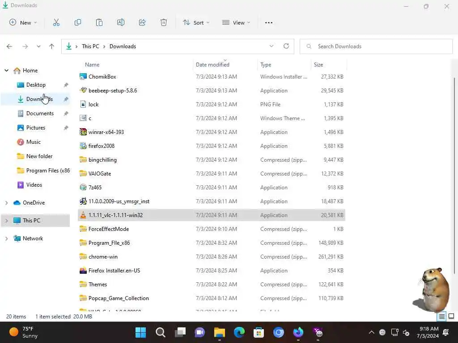Open Microsoft Store from the taskbar
This screenshot has width=458, height=343.
(259, 332)
